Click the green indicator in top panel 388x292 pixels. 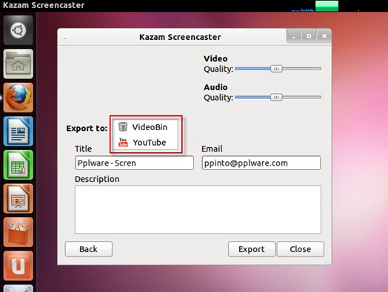coord(327,6)
